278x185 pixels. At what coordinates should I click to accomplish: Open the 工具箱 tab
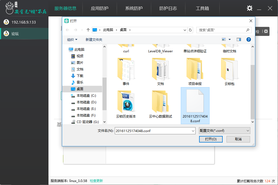click(x=202, y=8)
